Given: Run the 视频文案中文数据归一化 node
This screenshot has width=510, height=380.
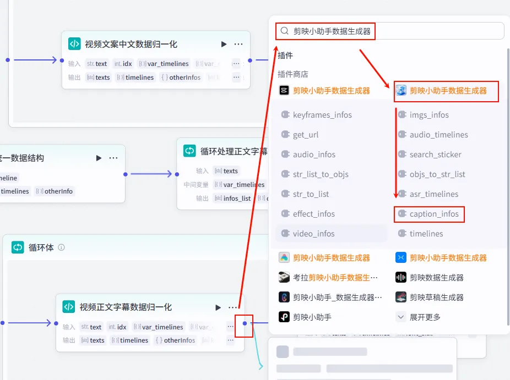Looking at the screenshot, I should point(224,44).
